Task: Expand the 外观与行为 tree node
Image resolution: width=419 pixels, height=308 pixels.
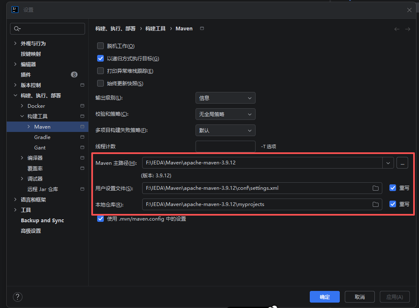Action: pyautogui.click(x=15, y=43)
